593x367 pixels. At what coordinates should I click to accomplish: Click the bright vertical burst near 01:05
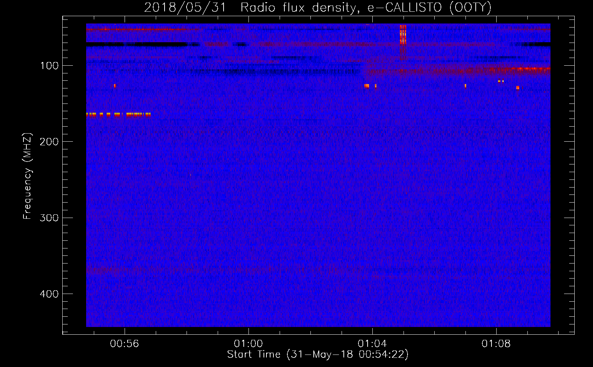[x=403, y=34]
